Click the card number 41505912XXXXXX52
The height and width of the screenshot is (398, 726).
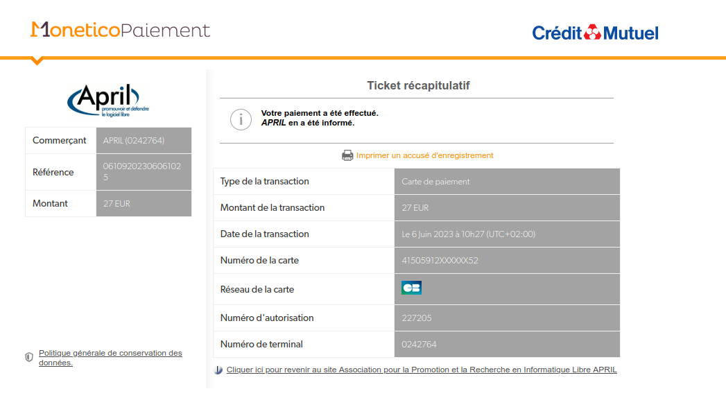pyautogui.click(x=440, y=261)
